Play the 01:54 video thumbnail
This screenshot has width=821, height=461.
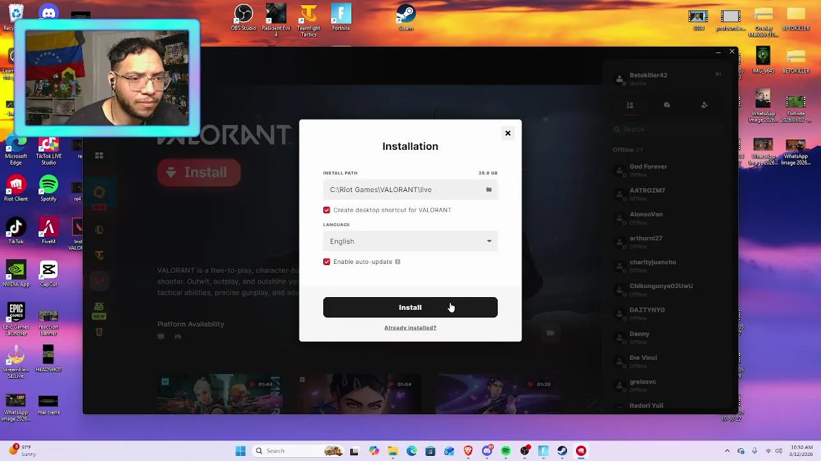[x=359, y=394]
